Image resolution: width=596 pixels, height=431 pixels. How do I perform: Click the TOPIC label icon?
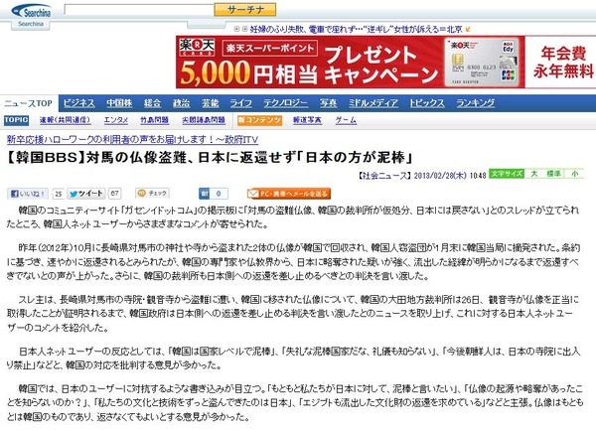click(x=16, y=120)
